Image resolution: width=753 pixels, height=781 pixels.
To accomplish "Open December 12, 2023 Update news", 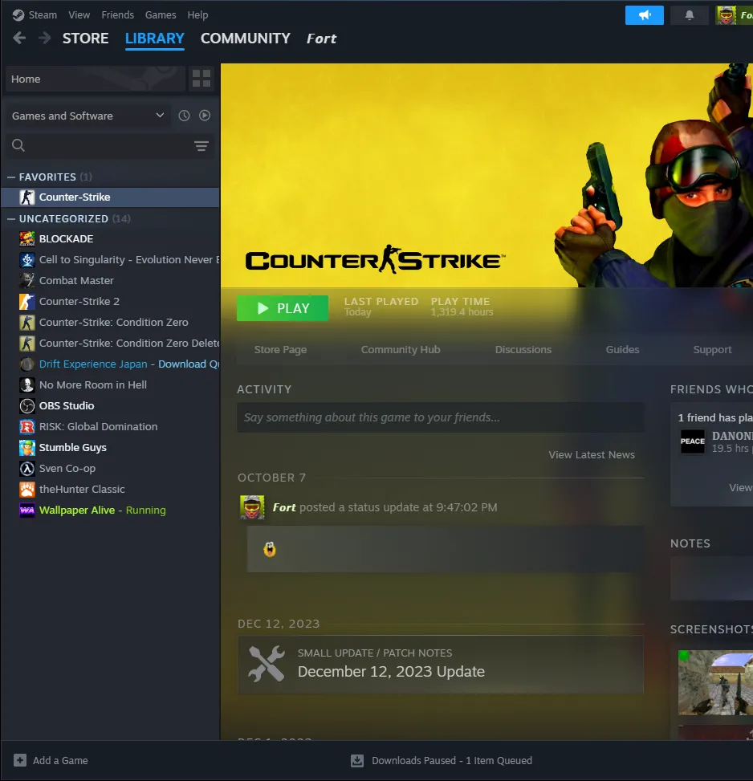I will pos(440,665).
